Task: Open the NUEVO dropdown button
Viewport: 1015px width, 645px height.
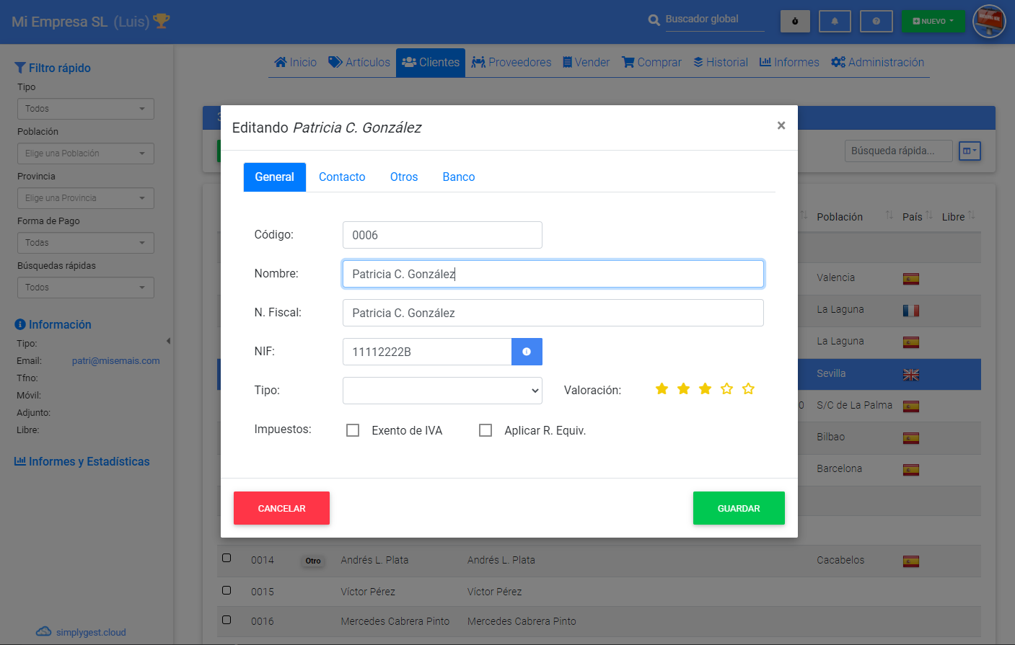Action: [932, 21]
